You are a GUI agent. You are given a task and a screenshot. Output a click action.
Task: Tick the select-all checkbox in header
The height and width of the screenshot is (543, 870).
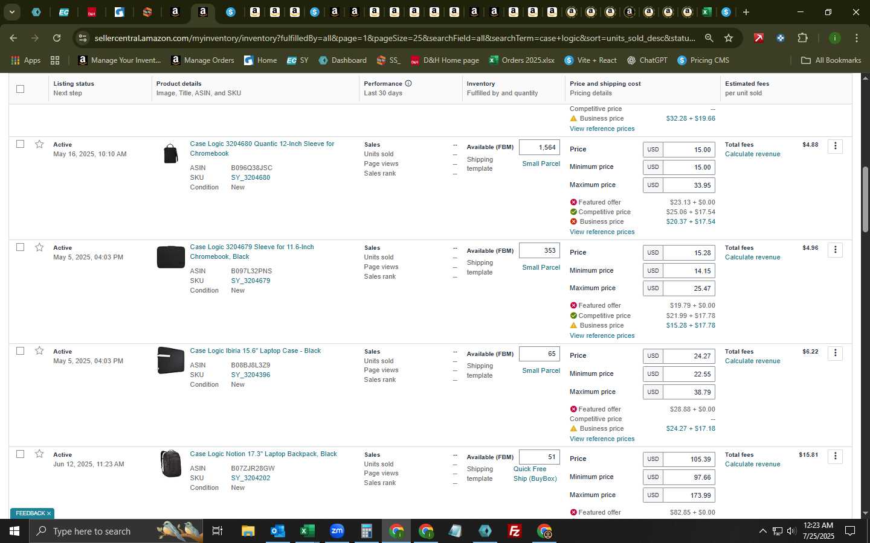coord(20,89)
